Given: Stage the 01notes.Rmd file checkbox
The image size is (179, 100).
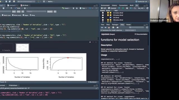Looking at the screenshot, I should coord(103,13).
